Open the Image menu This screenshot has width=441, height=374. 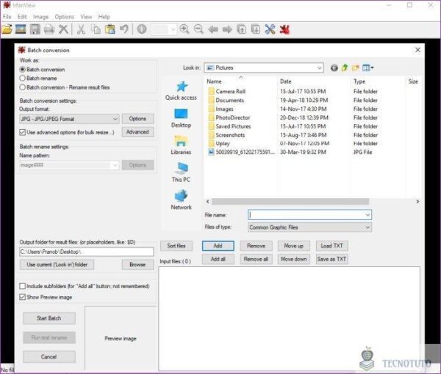[40, 17]
